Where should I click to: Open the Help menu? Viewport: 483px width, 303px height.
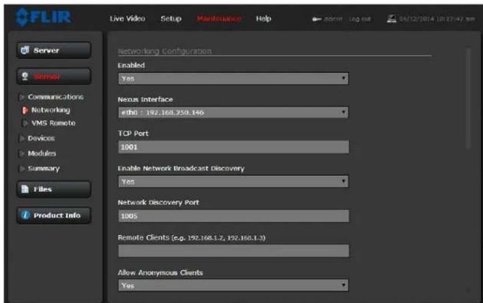click(x=264, y=19)
